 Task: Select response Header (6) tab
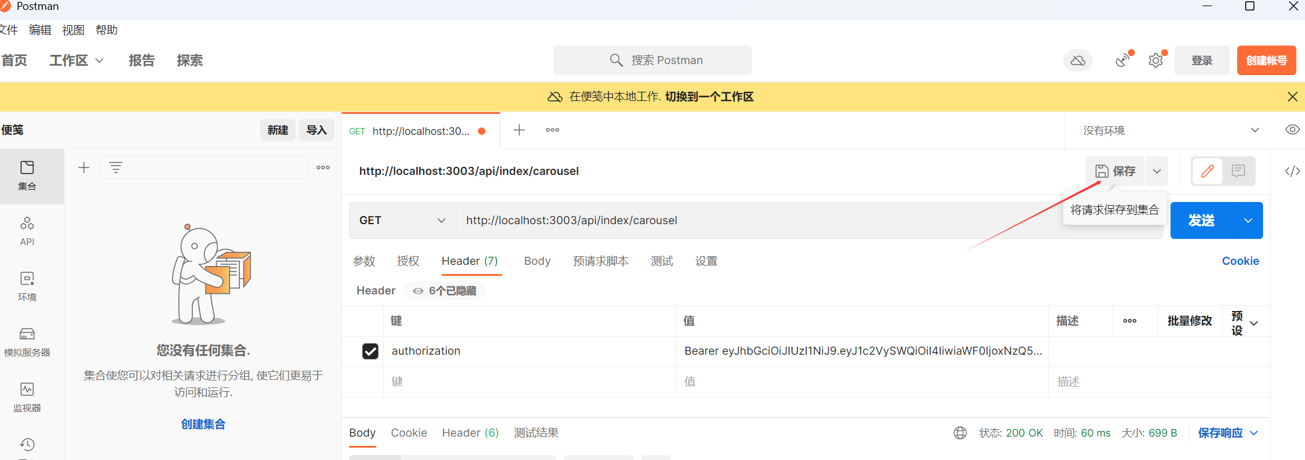click(471, 433)
